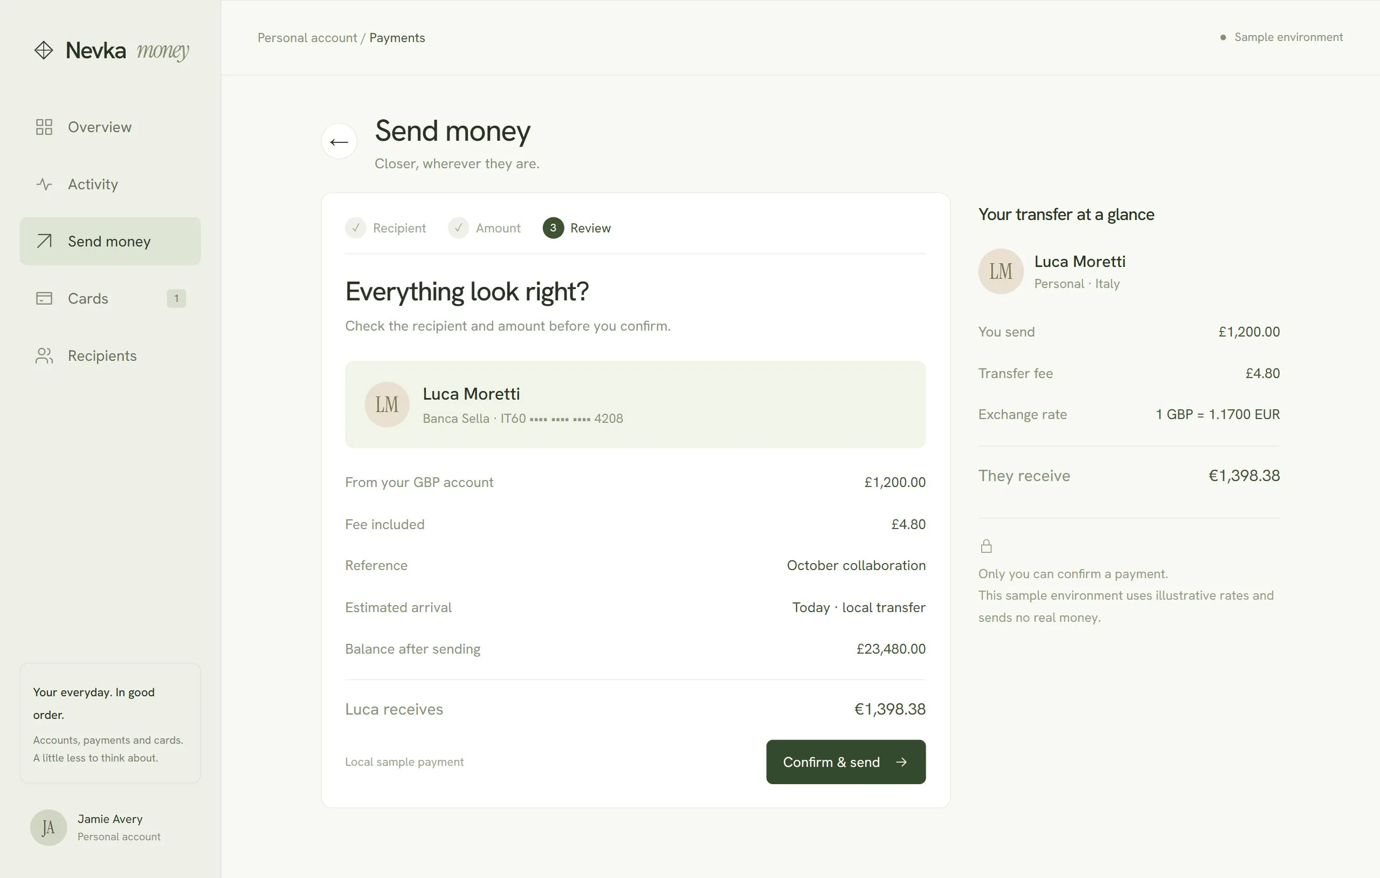This screenshot has height=878, width=1380.
Task: Click the Send money arrow icon in sidebar
Action: (x=44, y=241)
